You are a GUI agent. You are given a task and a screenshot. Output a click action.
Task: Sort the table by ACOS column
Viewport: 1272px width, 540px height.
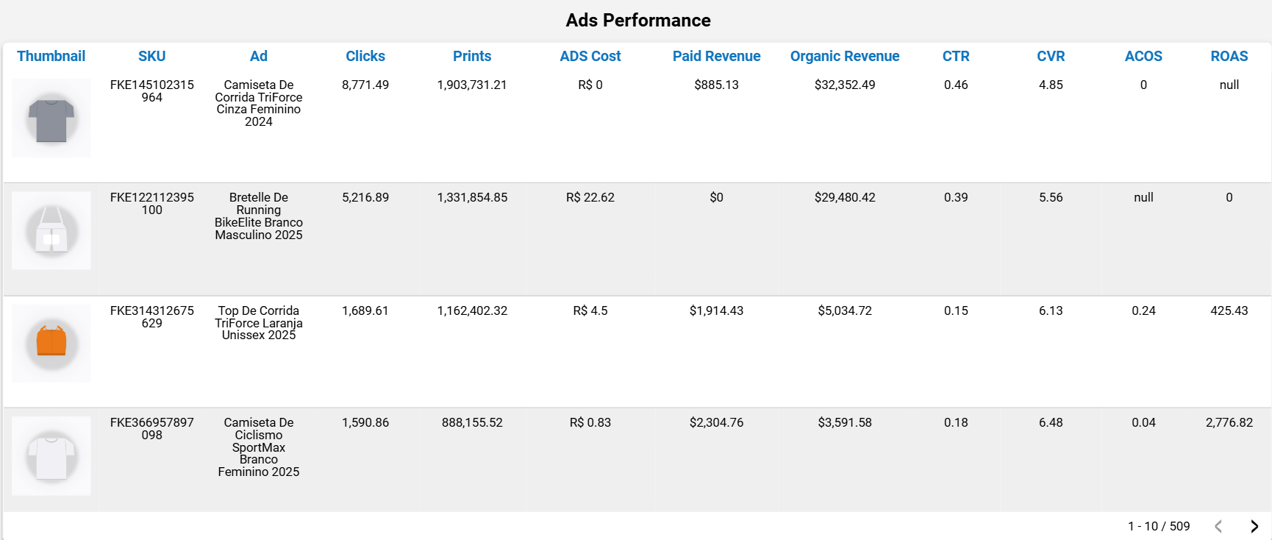pyautogui.click(x=1143, y=56)
